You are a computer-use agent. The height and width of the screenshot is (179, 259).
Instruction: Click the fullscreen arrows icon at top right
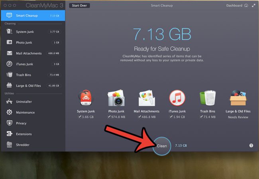[253, 6]
